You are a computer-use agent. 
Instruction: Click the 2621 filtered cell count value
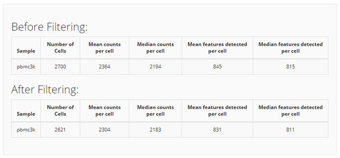tap(60, 130)
